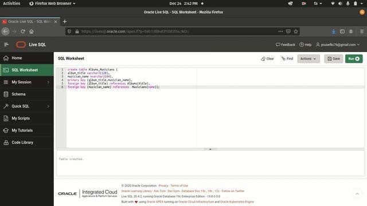Open the Activities overview
Screen dimensions: 367x206
pos(11,3)
